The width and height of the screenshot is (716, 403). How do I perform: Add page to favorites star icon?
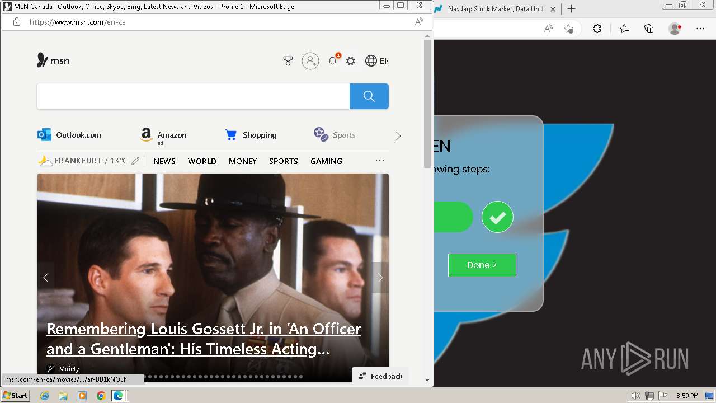coord(569,29)
